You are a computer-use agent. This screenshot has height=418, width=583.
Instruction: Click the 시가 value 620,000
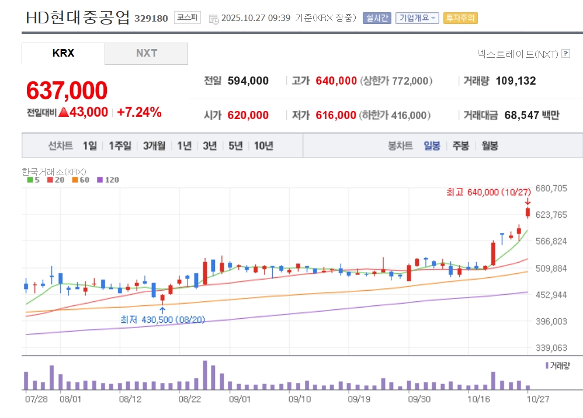click(x=248, y=115)
